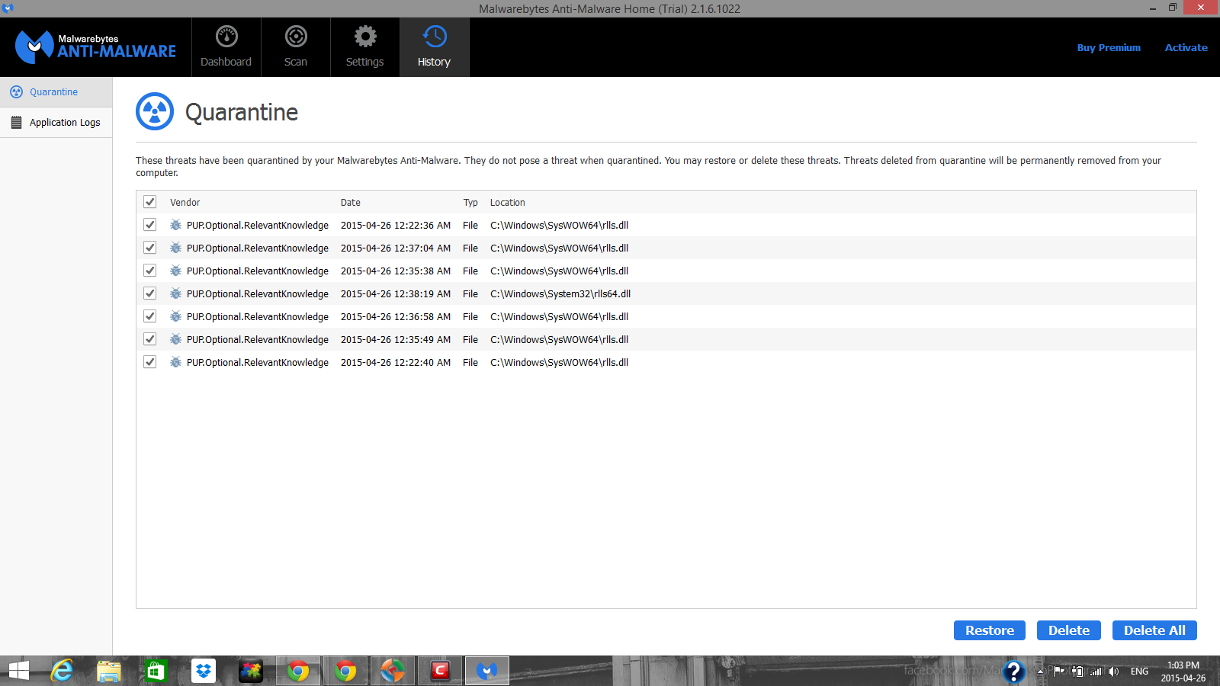Open the Dashboard tab
Image resolution: width=1220 pixels, height=686 pixels.
[226, 47]
